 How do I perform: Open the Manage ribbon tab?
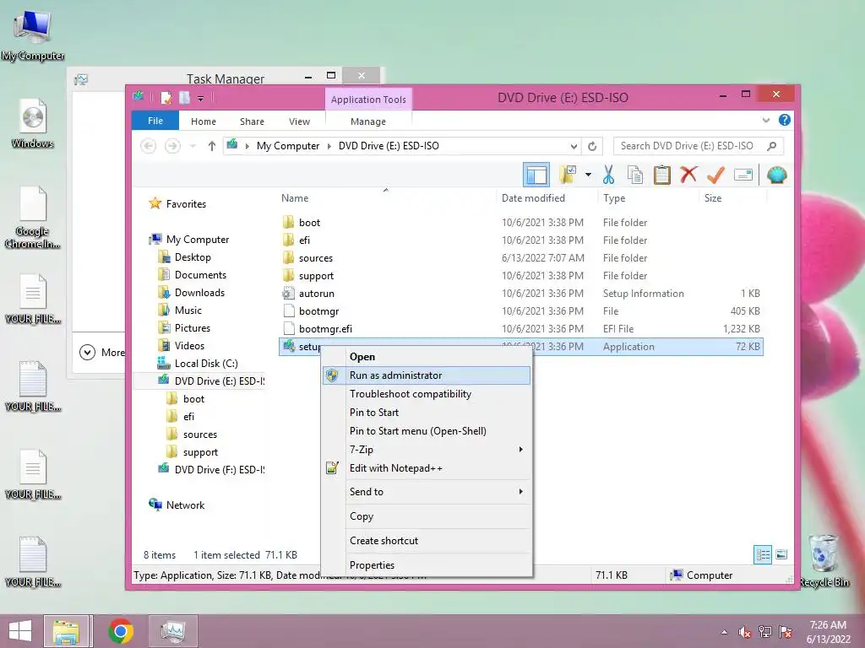[x=368, y=121]
